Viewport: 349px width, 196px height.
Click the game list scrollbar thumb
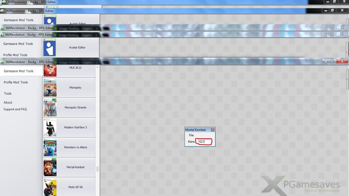[x=97, y=169]
